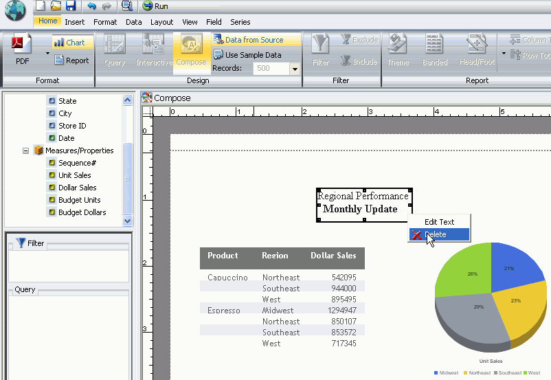Click the Exclude filter button
The image size is (551, 380).
pyautogui.click(x=359, y=40)
